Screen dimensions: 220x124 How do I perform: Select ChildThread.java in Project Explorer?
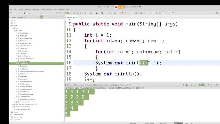26,46
